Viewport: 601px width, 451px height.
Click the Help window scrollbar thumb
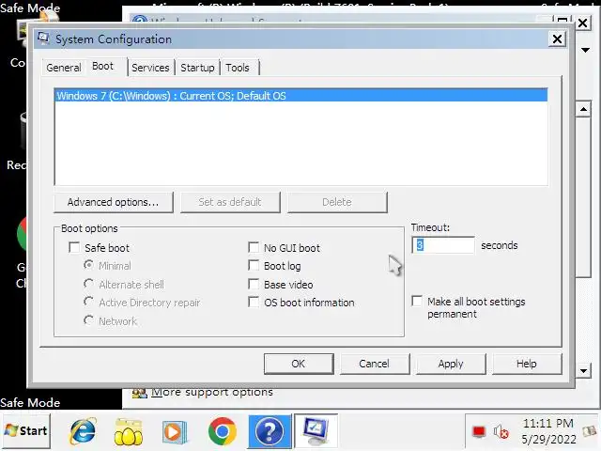coord(583,197)
